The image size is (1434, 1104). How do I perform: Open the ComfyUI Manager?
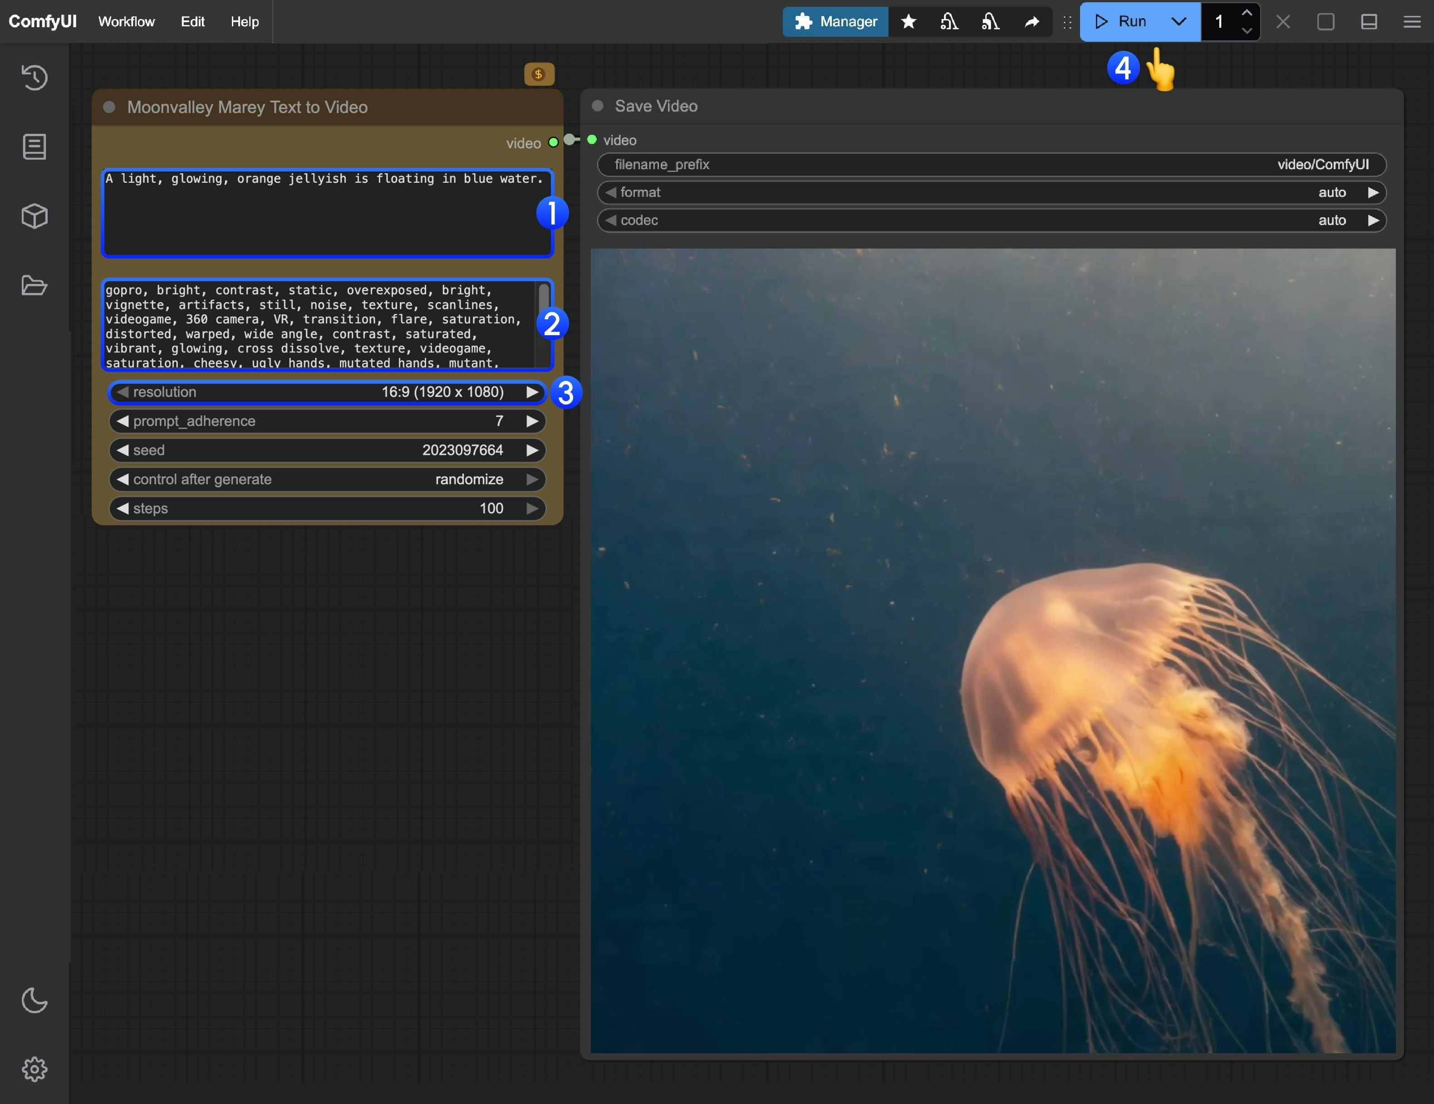835,22
